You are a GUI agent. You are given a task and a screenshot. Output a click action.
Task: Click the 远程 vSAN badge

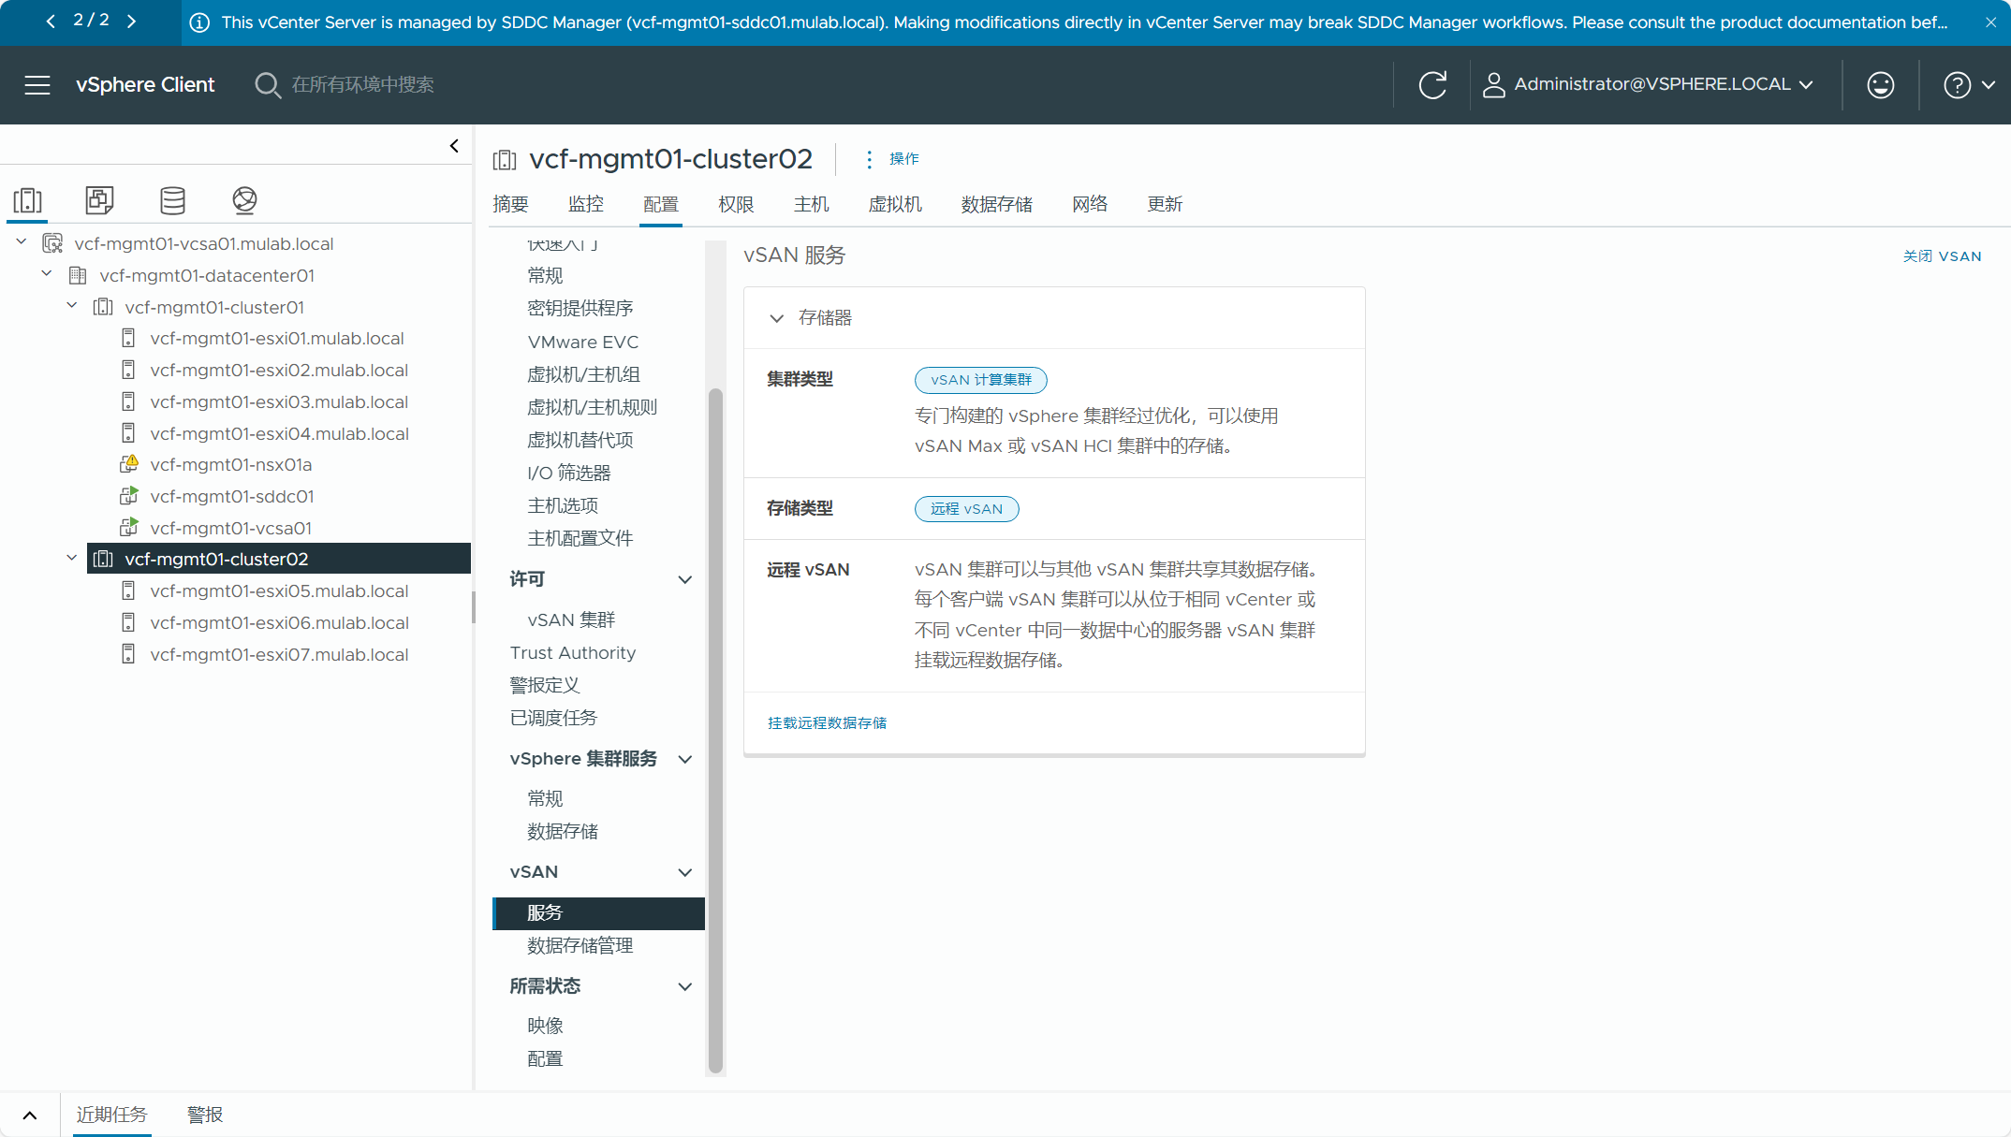coord(966,509)
